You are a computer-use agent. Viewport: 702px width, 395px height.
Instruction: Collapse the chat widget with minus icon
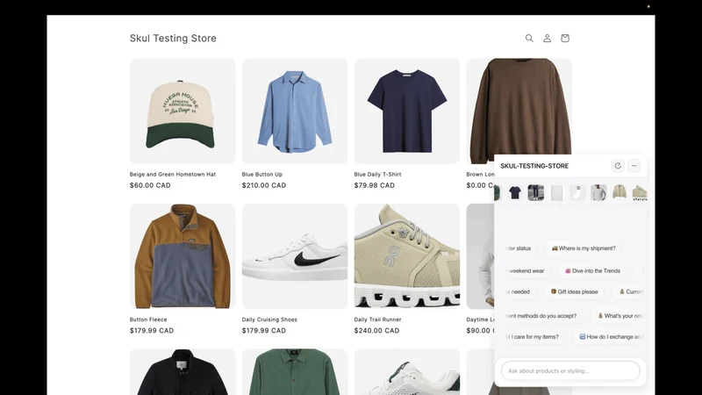[x=634, y=166]
